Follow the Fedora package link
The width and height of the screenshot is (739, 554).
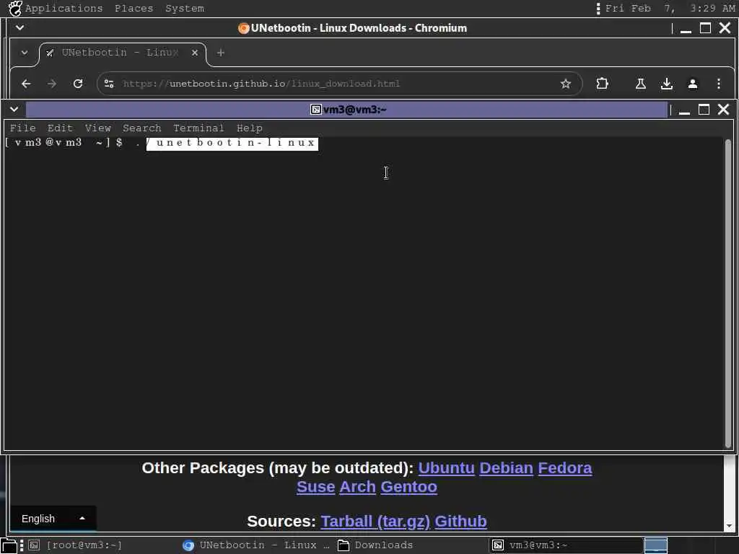tap(564, 467)
